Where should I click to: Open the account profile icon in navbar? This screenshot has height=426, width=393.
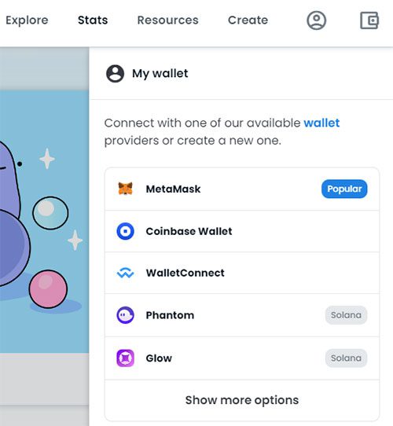[316, 20]
